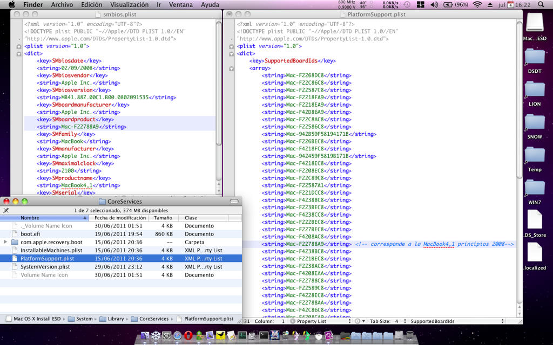Click the eject icon in menu bar
553x345 pixels.
[x=490, y=4]
